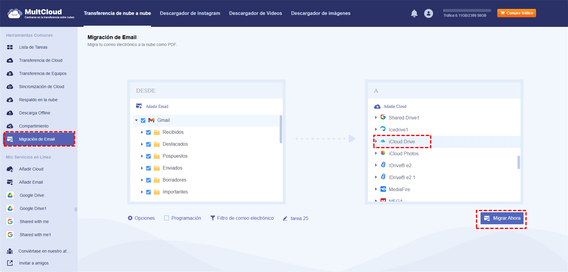The width and height of the screenshot is (568, 272).
Task: Expand the Enviados folder
Action: [142, 168]
